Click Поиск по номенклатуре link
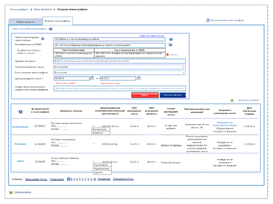The image size is (273, 204). (152, 36)
